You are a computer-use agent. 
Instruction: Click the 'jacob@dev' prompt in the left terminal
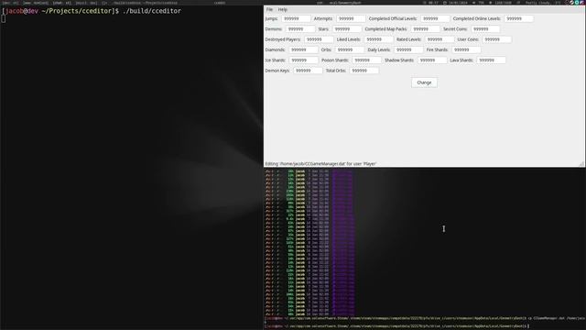tap(22, 11)
